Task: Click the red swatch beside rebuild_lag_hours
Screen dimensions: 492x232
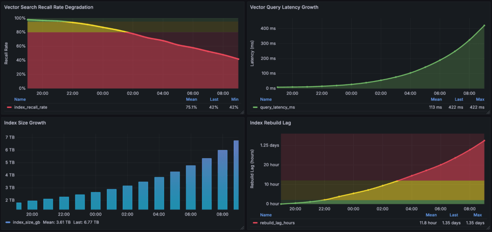Action: [255, 223]
